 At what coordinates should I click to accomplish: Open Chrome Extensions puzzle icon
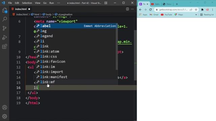[202, 10]
